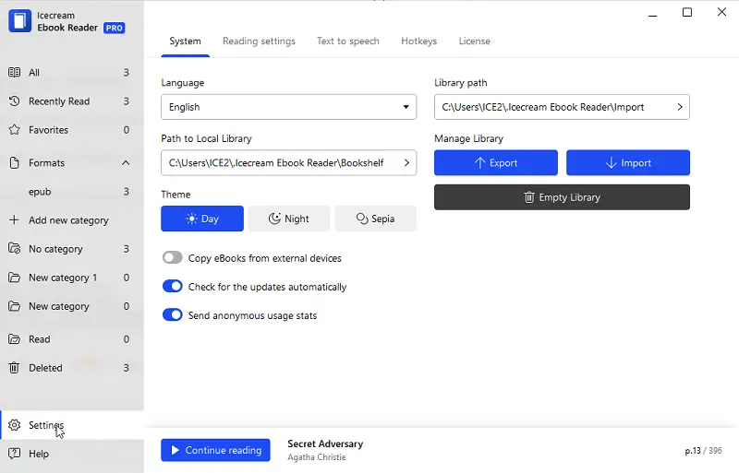
Task: Open the Read folder icon
Action: (x=14, y=339)
